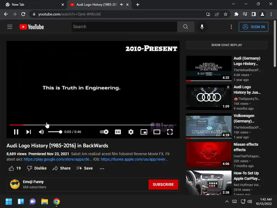Click the search magnifier button
The width and height of the screenshot is (277, 208).
pyautogui.click(x=186, y=27)
